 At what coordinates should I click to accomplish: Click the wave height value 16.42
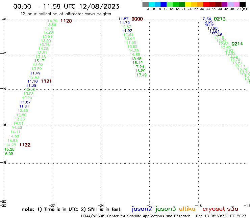click(x=137, y=63)
